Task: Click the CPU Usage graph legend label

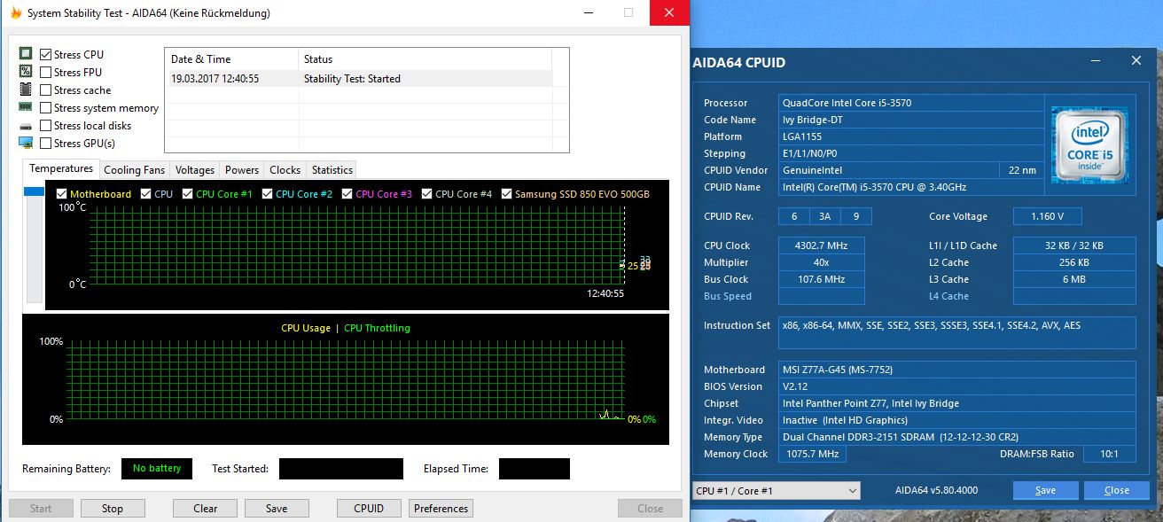Action: (x=306, y=328)
